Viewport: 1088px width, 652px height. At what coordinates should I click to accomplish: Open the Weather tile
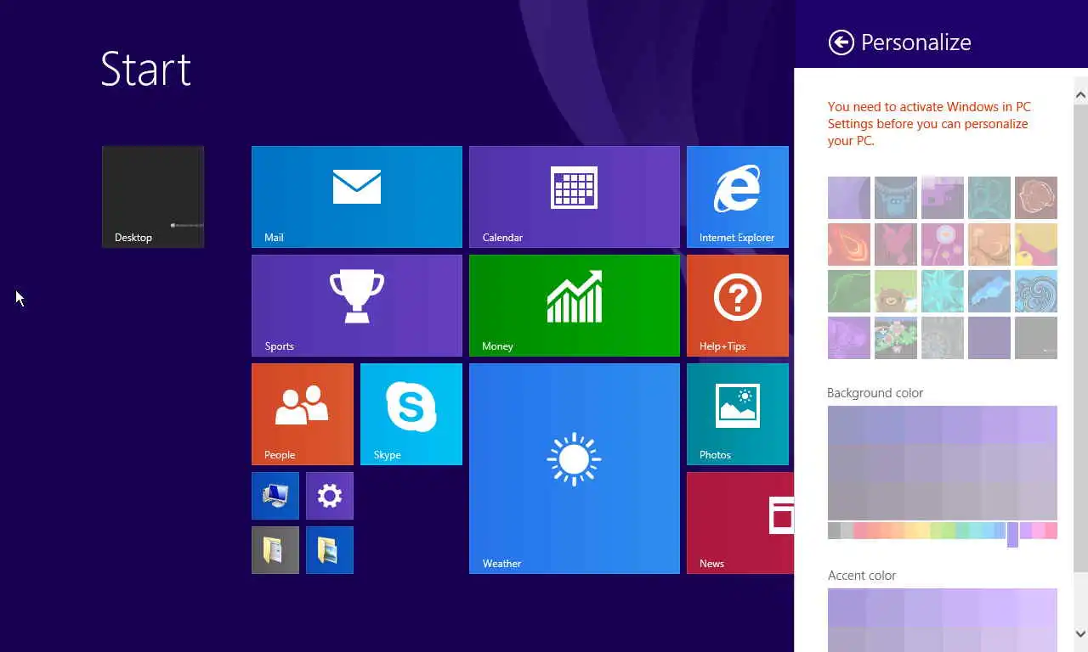[x=575, y=469]
